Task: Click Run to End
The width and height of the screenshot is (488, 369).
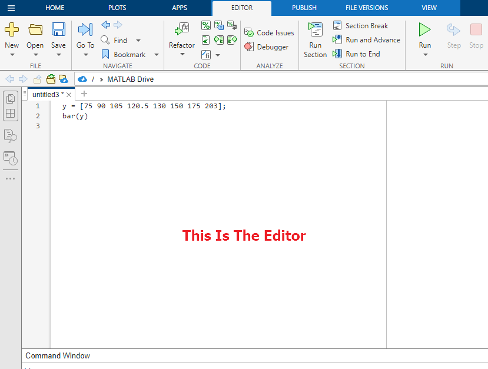Action: (361, 54)
